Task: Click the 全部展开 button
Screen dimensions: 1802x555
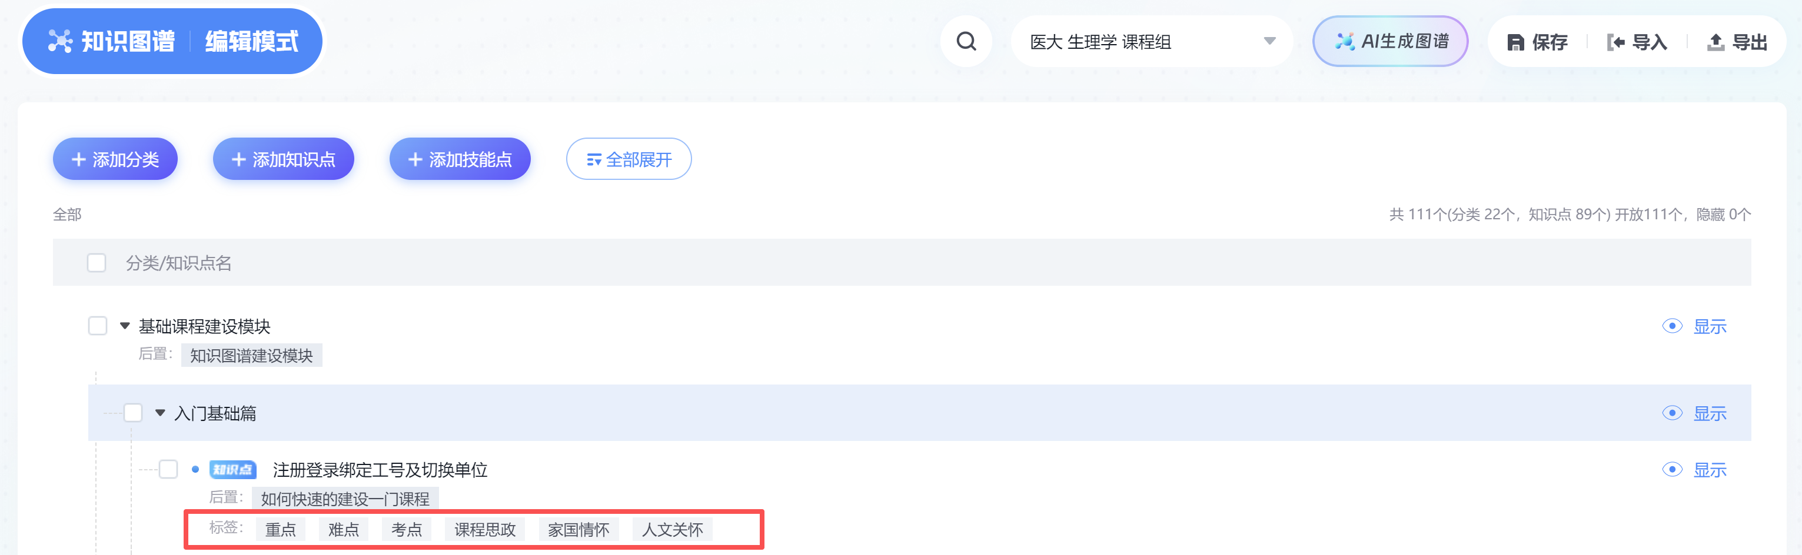Action: coord(629,159)
